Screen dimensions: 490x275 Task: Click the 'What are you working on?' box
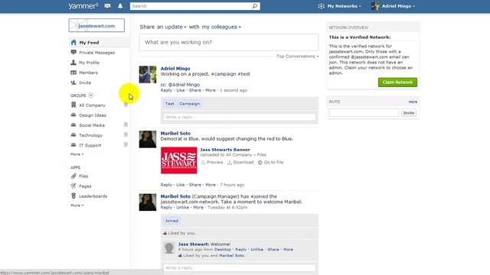click(229, 42)
